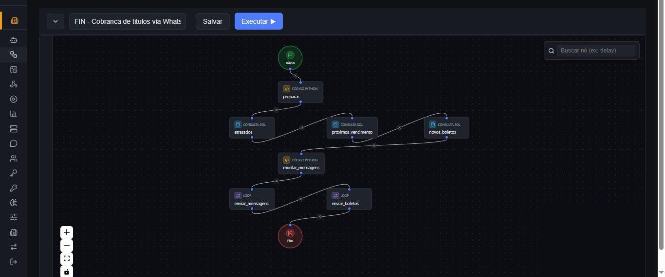665x277 pixels.
Task: Open the webhook sidebar icon
Action: click(x=14, y=85)
